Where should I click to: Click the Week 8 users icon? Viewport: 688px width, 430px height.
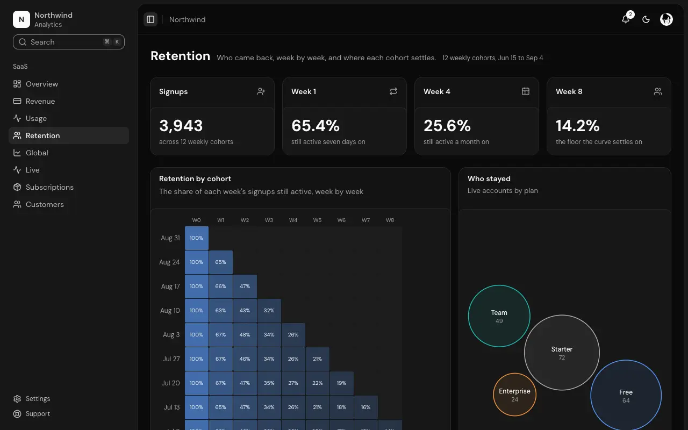point(658,91)
